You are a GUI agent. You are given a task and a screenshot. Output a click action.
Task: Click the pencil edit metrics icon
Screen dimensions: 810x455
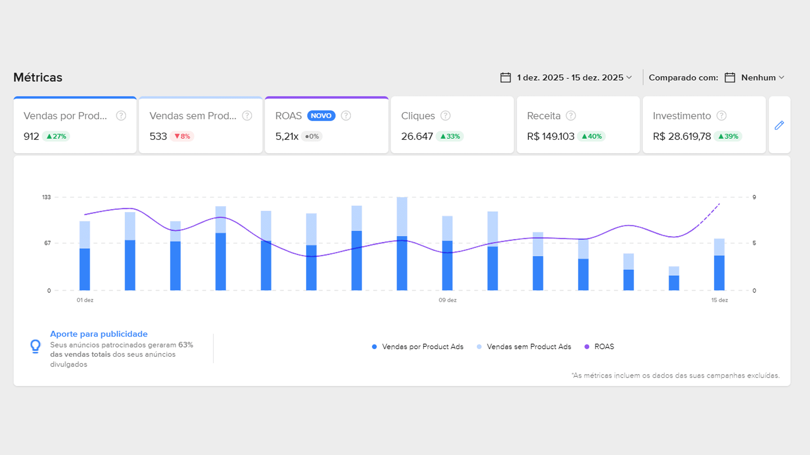click(779, 125)
